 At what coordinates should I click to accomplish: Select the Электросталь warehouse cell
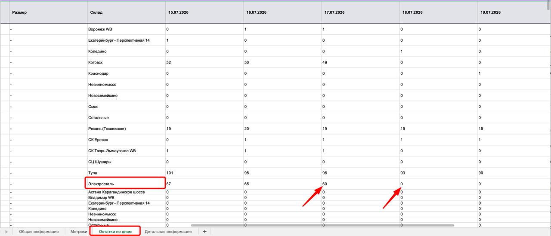click(127, 184)
